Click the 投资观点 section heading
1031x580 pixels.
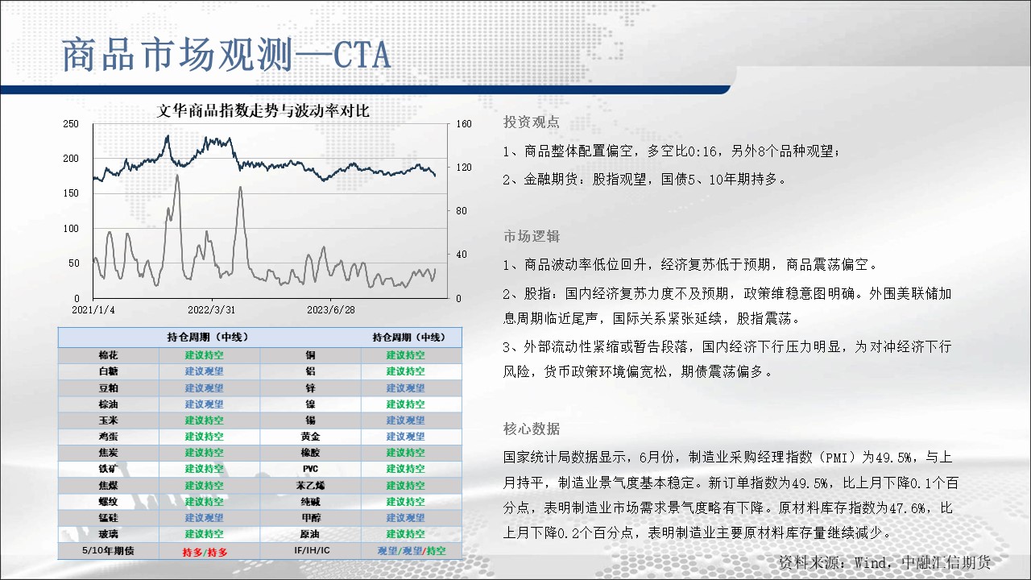point(531,122)
